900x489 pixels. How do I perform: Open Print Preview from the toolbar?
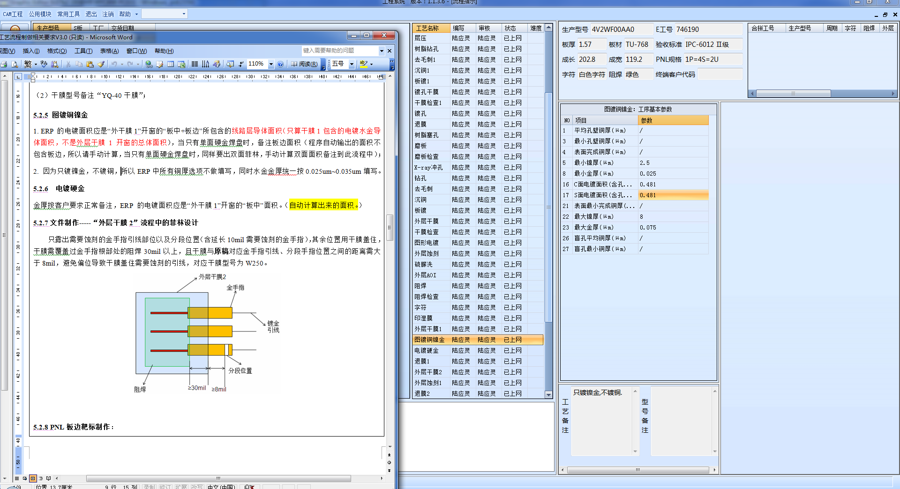click(15, 64)
